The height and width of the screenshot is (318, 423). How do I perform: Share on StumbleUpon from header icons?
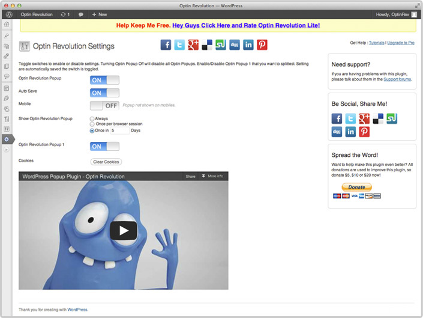(221, 45)
